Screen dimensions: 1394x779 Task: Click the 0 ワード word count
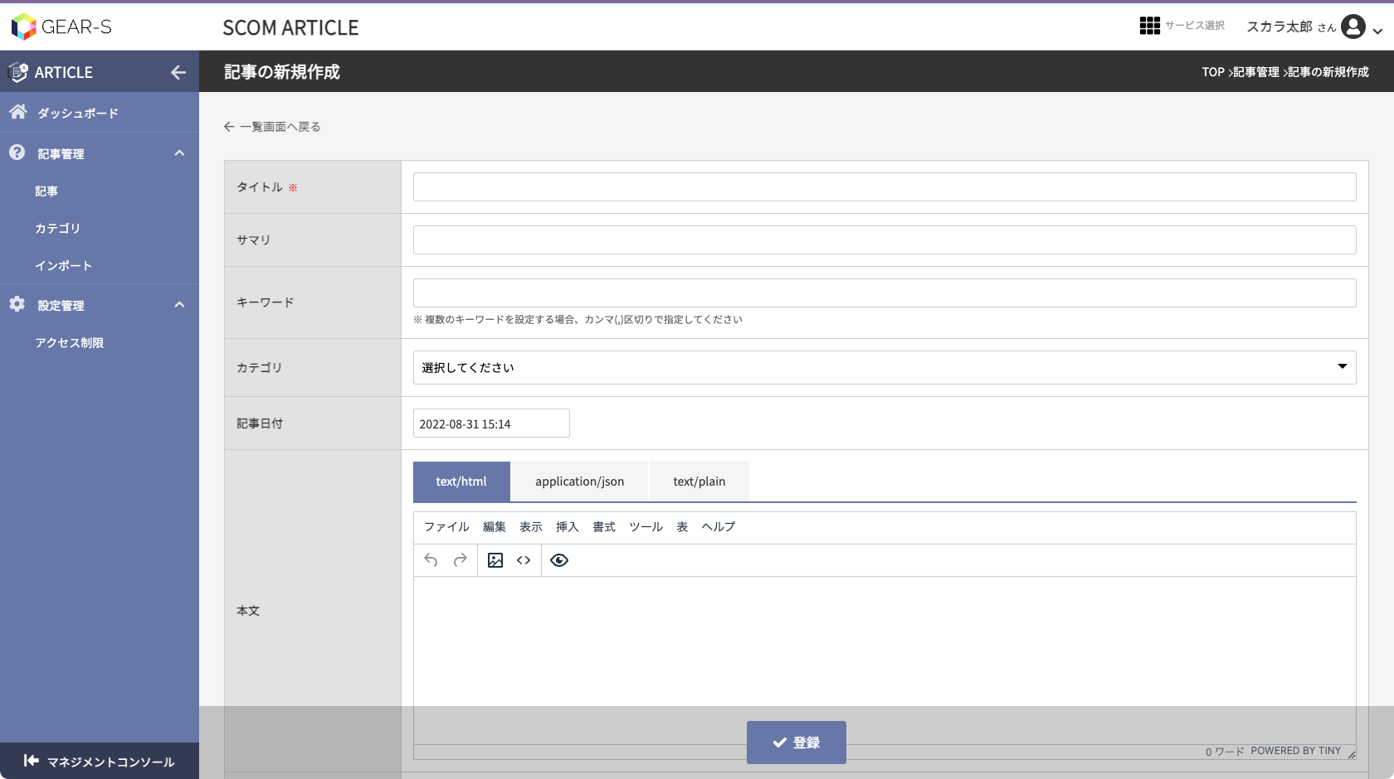pos(1225,752)
